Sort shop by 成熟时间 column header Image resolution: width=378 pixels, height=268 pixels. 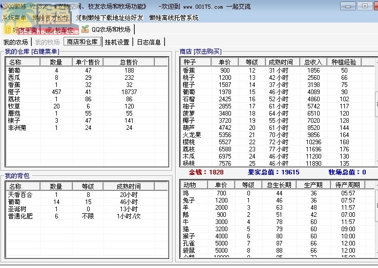tap(283, 62)
